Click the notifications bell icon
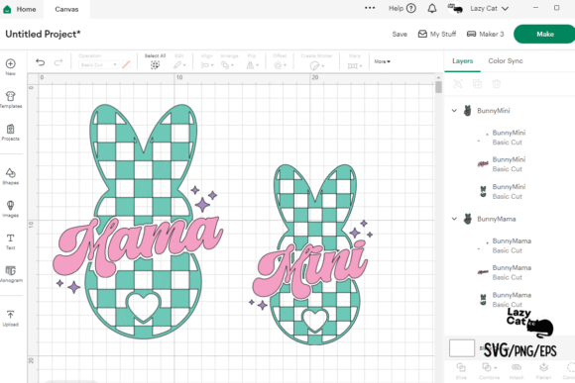Screen dimensions: 575x383 432,9
